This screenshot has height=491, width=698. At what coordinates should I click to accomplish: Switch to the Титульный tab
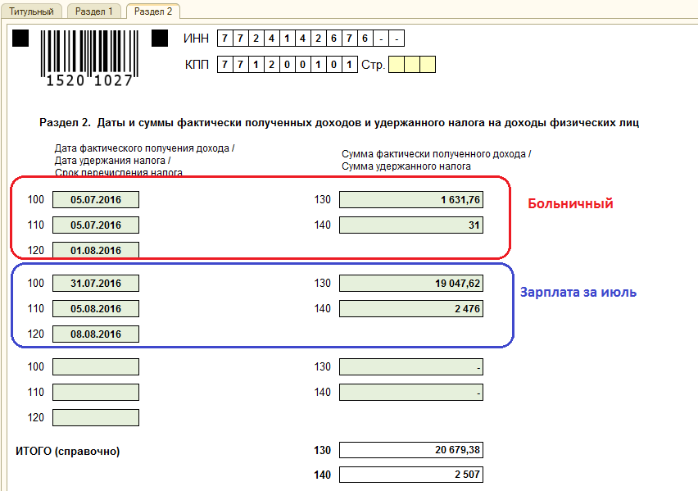click(x=32, y=11)
